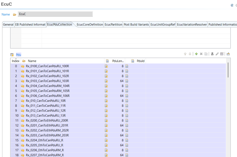Open the Post Build Variants tab
237x157 pixels.
click(136, 25)
